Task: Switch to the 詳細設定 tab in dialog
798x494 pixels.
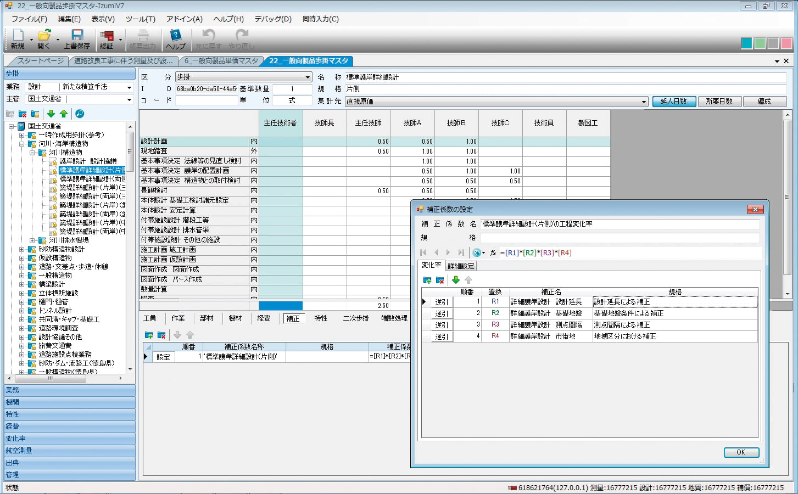Action: (x=461, y=266)
